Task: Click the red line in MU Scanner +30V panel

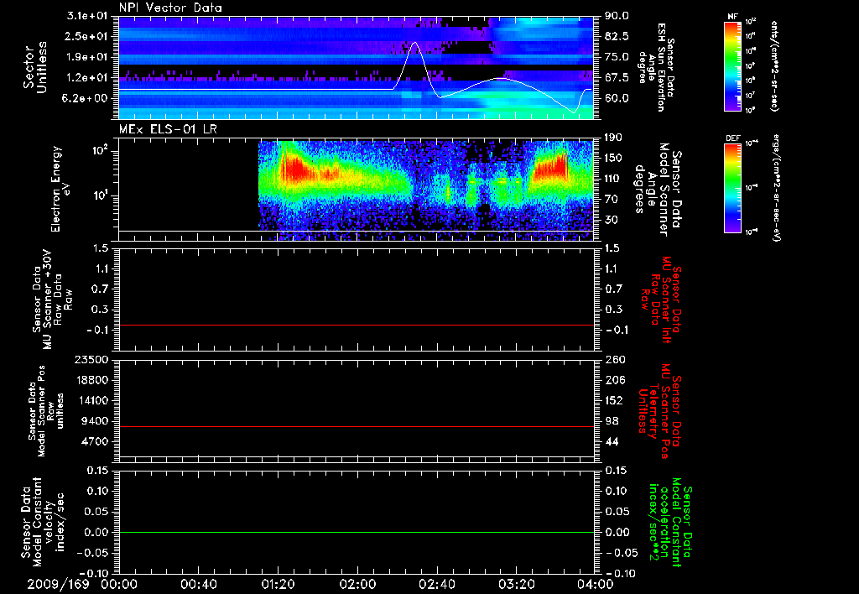Action: click(x=356, y=325)
